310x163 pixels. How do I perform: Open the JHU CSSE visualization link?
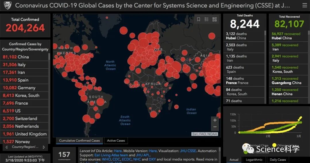(188, 151)
